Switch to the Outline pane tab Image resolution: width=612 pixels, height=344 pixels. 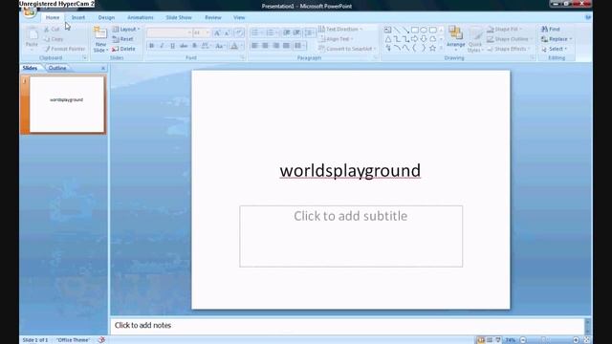57,68
